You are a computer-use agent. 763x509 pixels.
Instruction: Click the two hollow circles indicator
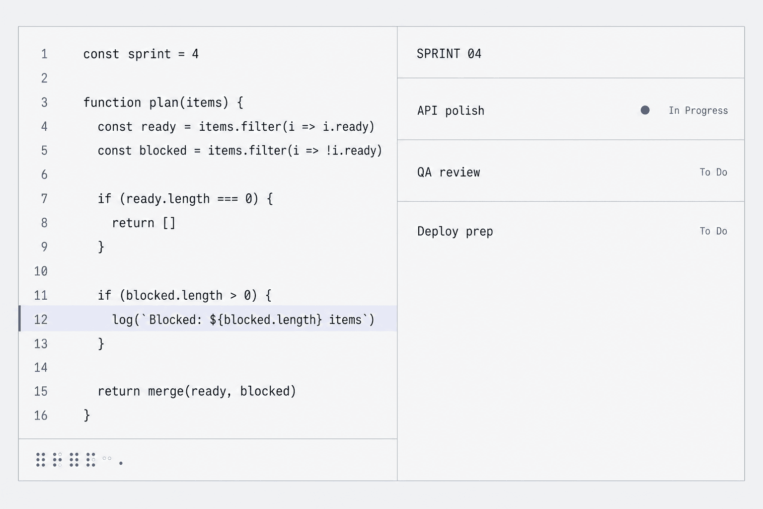(107, 458)
